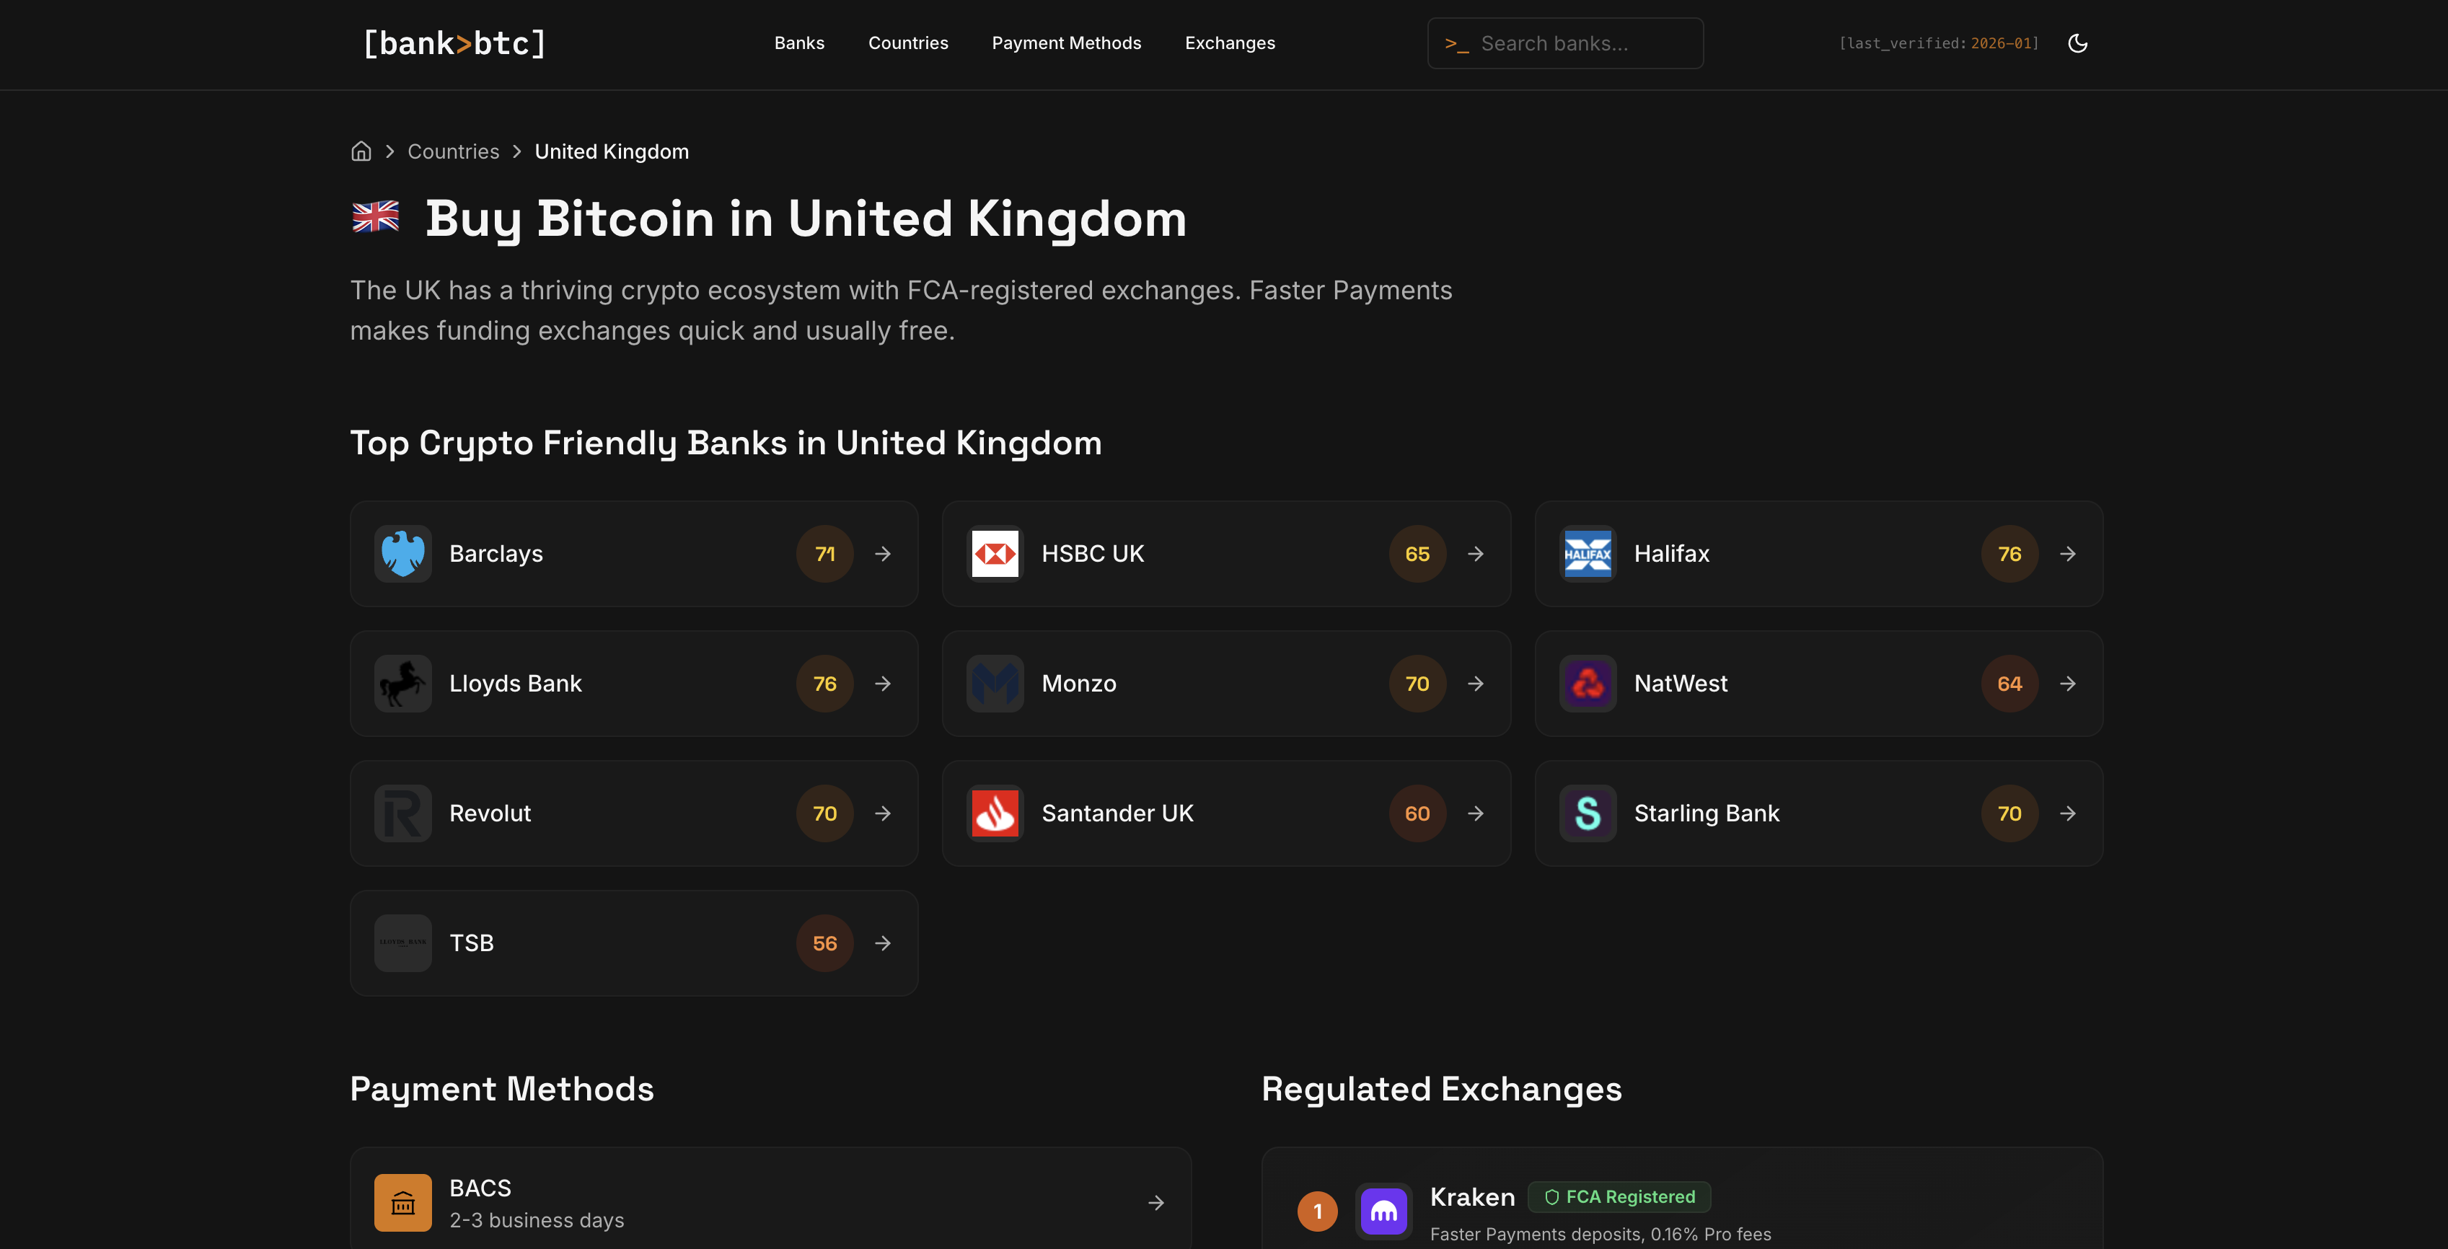Click the BACS bank building icon

402,1202
